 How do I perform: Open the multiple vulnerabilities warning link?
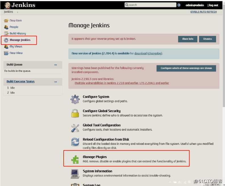click(122, 83)
